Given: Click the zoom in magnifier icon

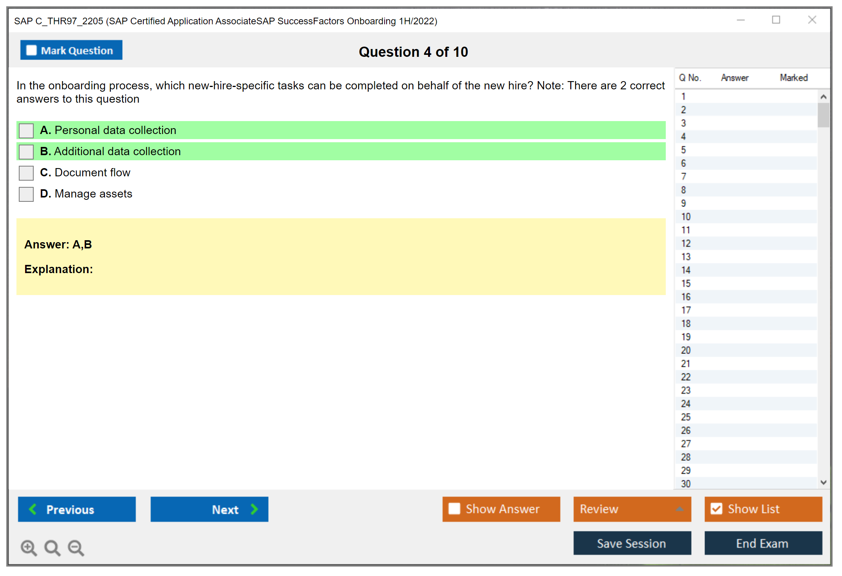Looking at the screenshot, I should tap(29, 547).
